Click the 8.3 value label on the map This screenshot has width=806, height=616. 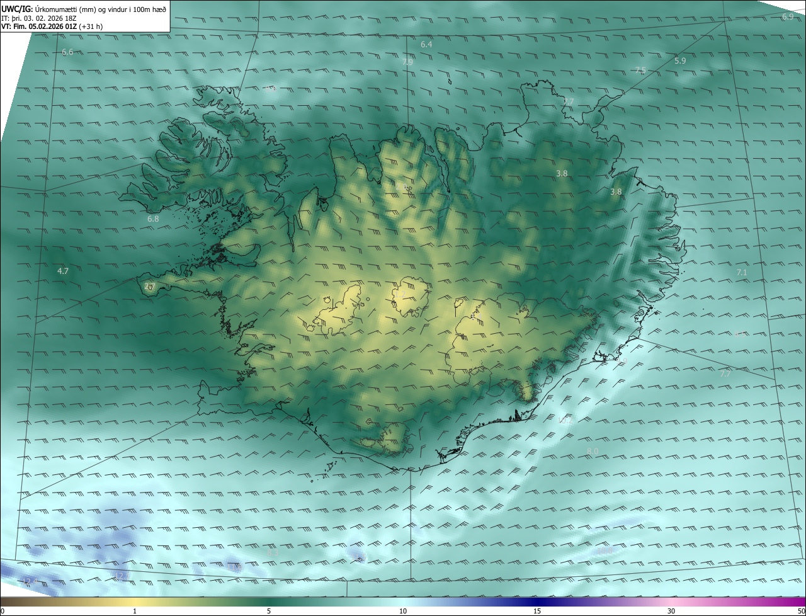pos(273,552)
